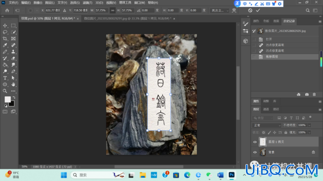This screenshot has width=323, height=181.
Task: Select the Zoom tool
Action: tap(5, 91)
